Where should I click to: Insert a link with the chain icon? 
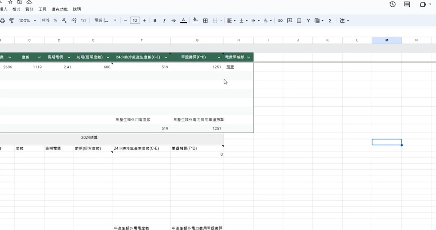pyautogui.click(x=280, y=21)
